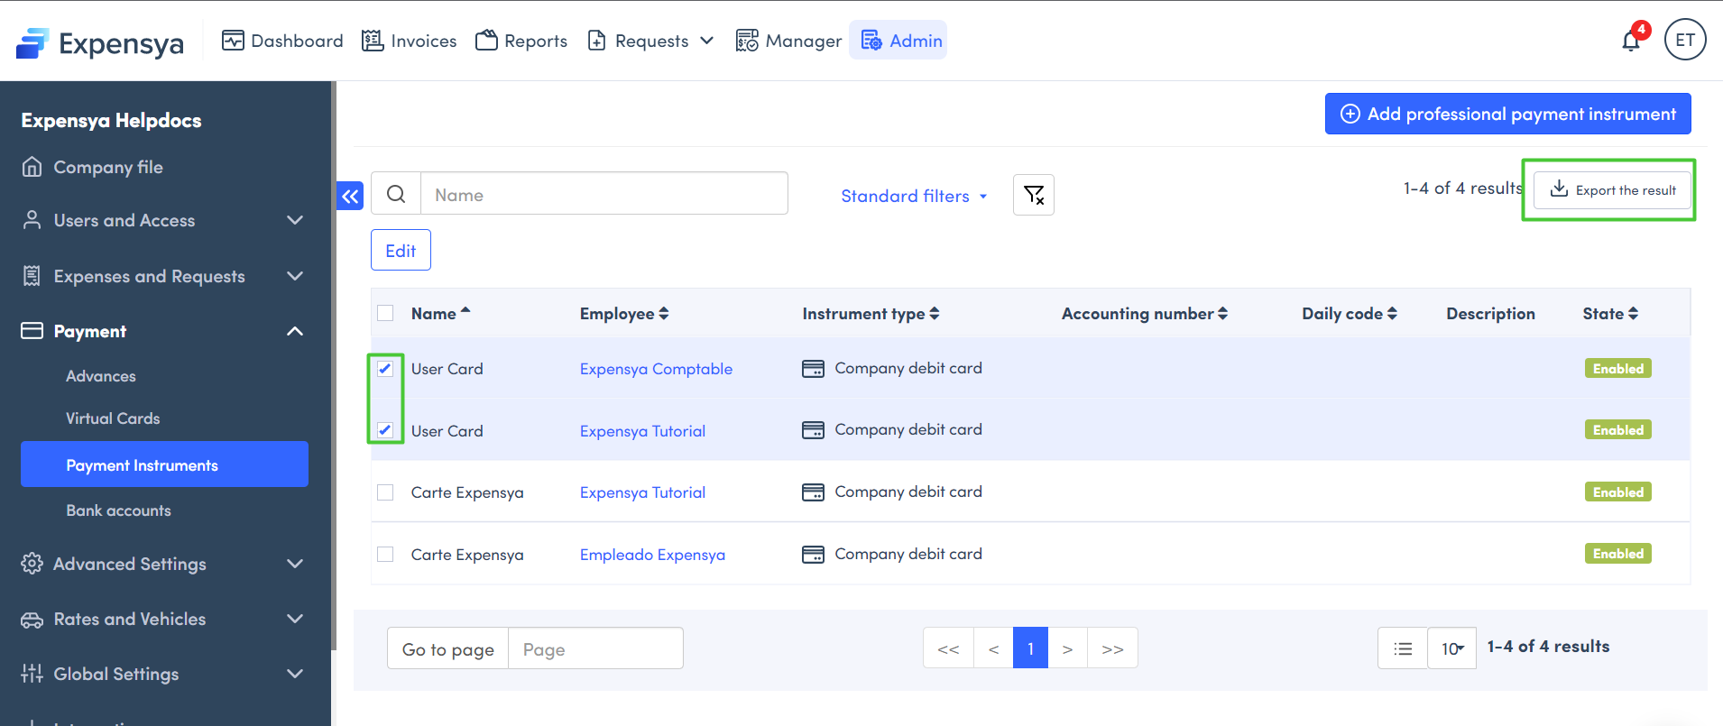Click Add professional payment instrument button
Screen dimensions: 1723x726
(x=1507, y=115)
